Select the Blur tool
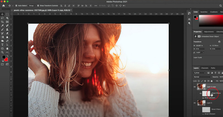223x117 pixels. 7,37
